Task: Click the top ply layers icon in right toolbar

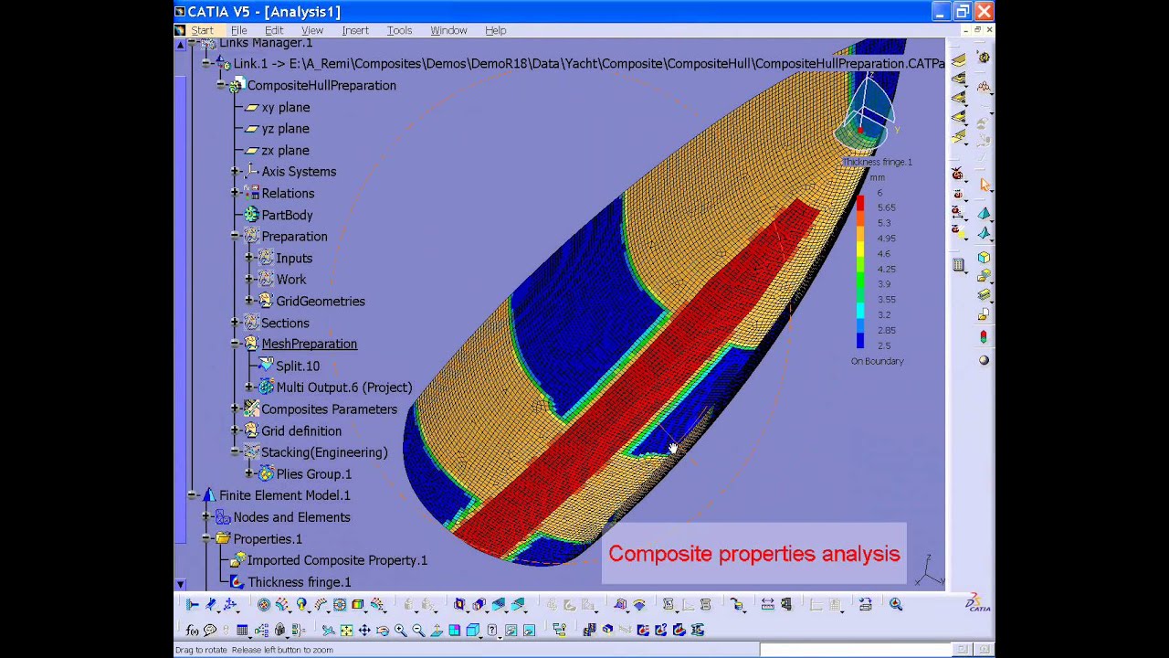Action: coord(958,59)
